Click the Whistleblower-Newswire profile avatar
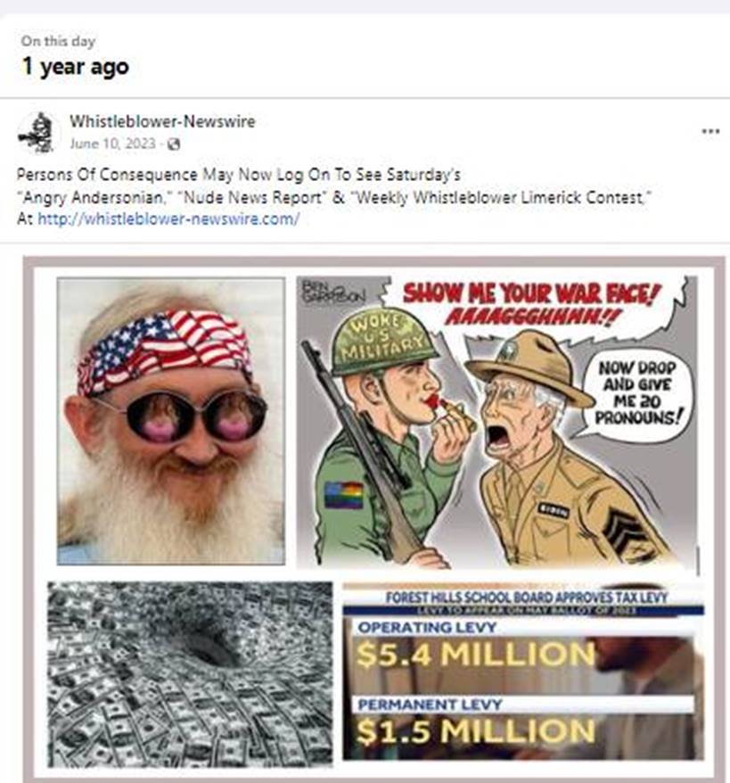This screenshot has height=783, width=730. click(x=39, y=132)
